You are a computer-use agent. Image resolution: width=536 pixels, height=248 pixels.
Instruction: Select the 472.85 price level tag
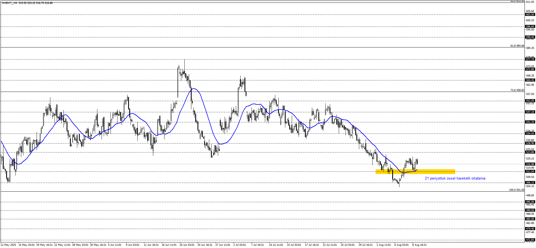click(x=530, y=240)
